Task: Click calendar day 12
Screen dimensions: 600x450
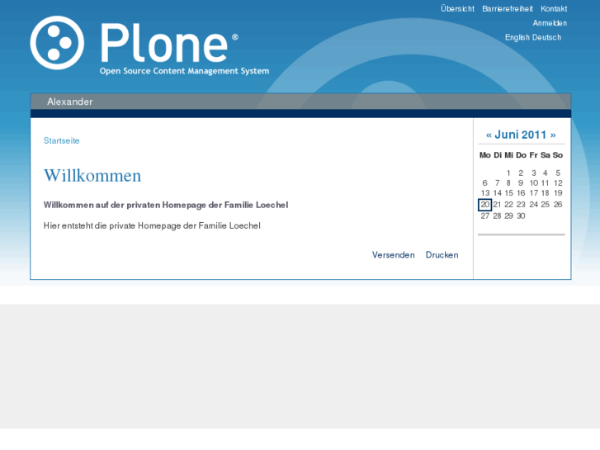Action: 558,183
